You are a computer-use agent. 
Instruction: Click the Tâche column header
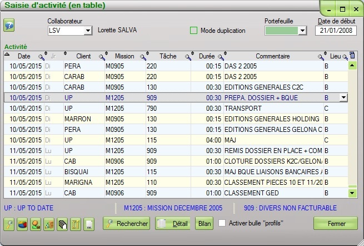(x=168, y=56)
